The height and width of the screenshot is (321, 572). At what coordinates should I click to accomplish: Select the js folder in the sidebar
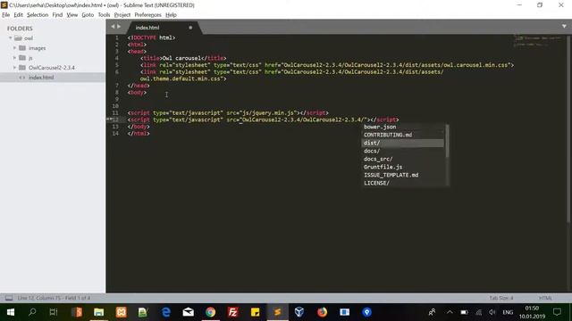(x=30, y=58)
